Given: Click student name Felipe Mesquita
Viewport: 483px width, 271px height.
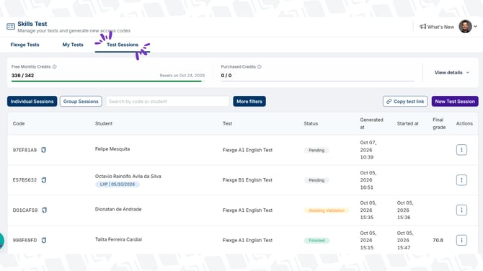Looking at the screenshot, I should (112, 149).
